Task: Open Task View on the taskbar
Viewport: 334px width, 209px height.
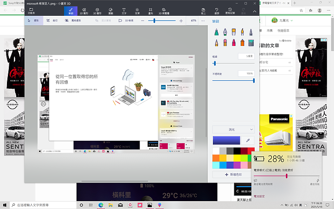Action: (x=91, y=205)
